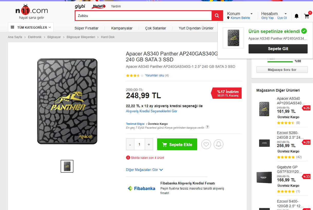
Task: Go to Elektronik breadcrumb
Action: (x=35, y=37)
